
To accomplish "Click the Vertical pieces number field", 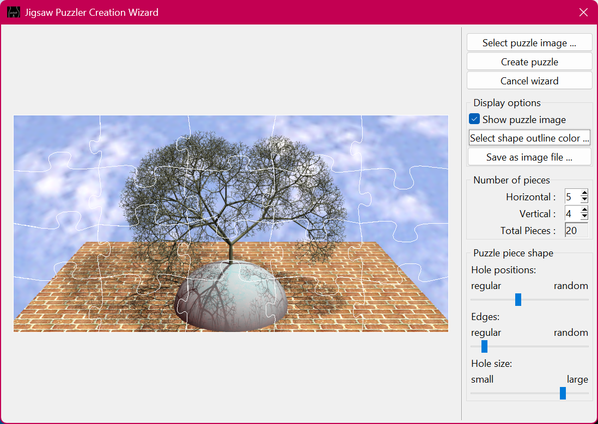I will click(x=572, y=213).
